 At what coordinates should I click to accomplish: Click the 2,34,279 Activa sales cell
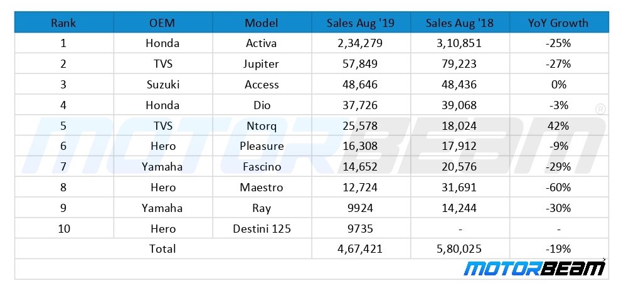click(x=361, y=43)
